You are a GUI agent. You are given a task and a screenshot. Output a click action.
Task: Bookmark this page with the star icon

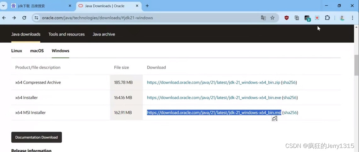point(272,18)
